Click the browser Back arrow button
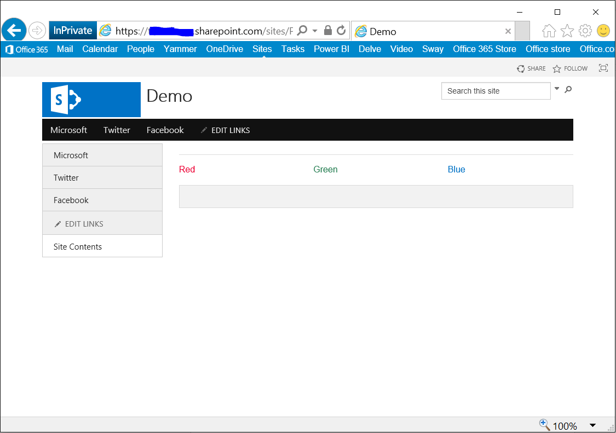This screenshot has width=616, height=433. point(14,30)
